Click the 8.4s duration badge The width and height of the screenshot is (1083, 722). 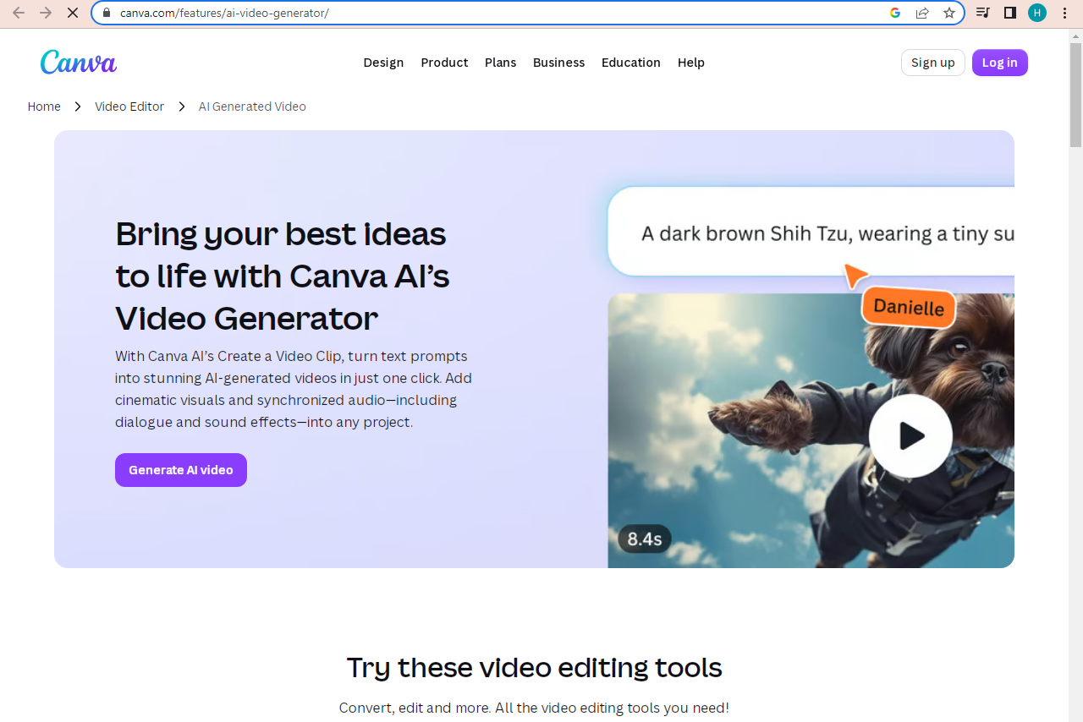pyautogui.click(x=644, y=539)
